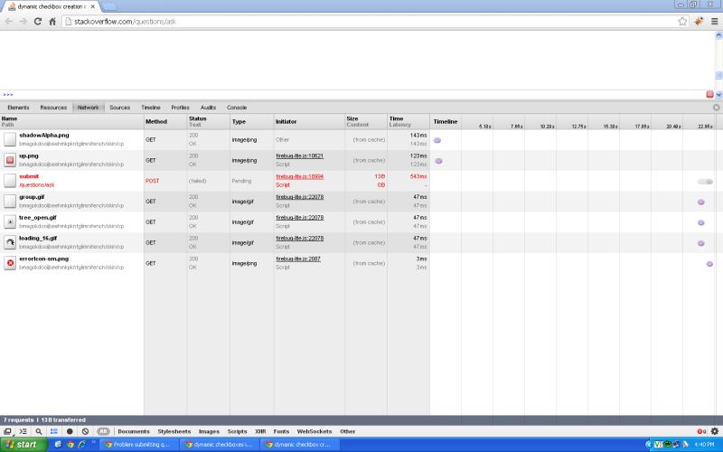
Task: Toggle the network record button
Action: [70, 431]
